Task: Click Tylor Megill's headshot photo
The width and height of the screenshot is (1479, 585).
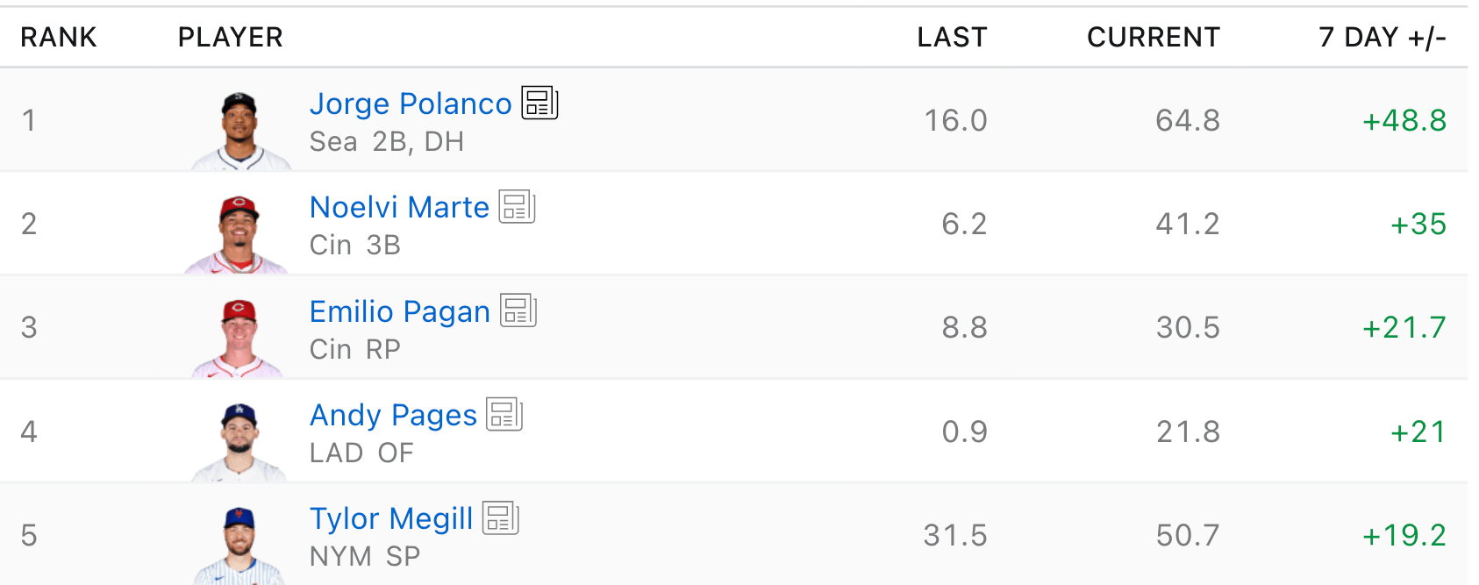Action: coord(239,546)
